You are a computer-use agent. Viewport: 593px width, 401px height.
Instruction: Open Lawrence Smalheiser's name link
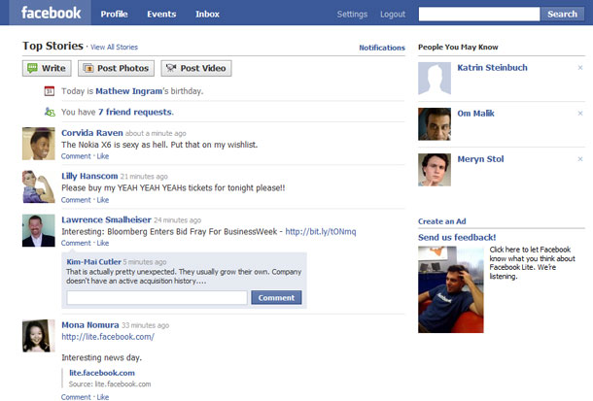tap(106, 219)
